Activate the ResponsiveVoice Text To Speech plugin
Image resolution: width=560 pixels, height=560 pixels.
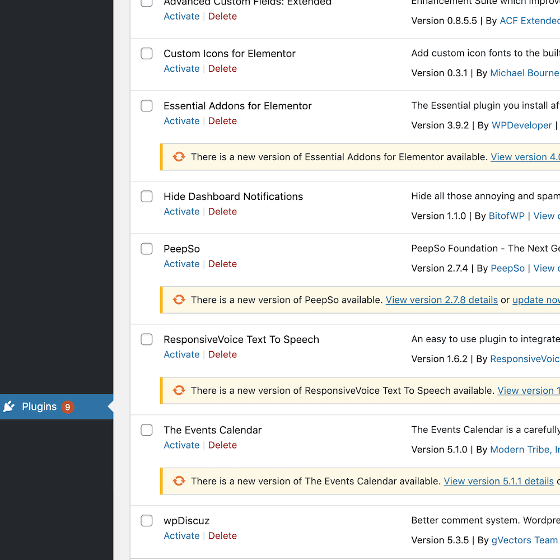pos(181,354)
